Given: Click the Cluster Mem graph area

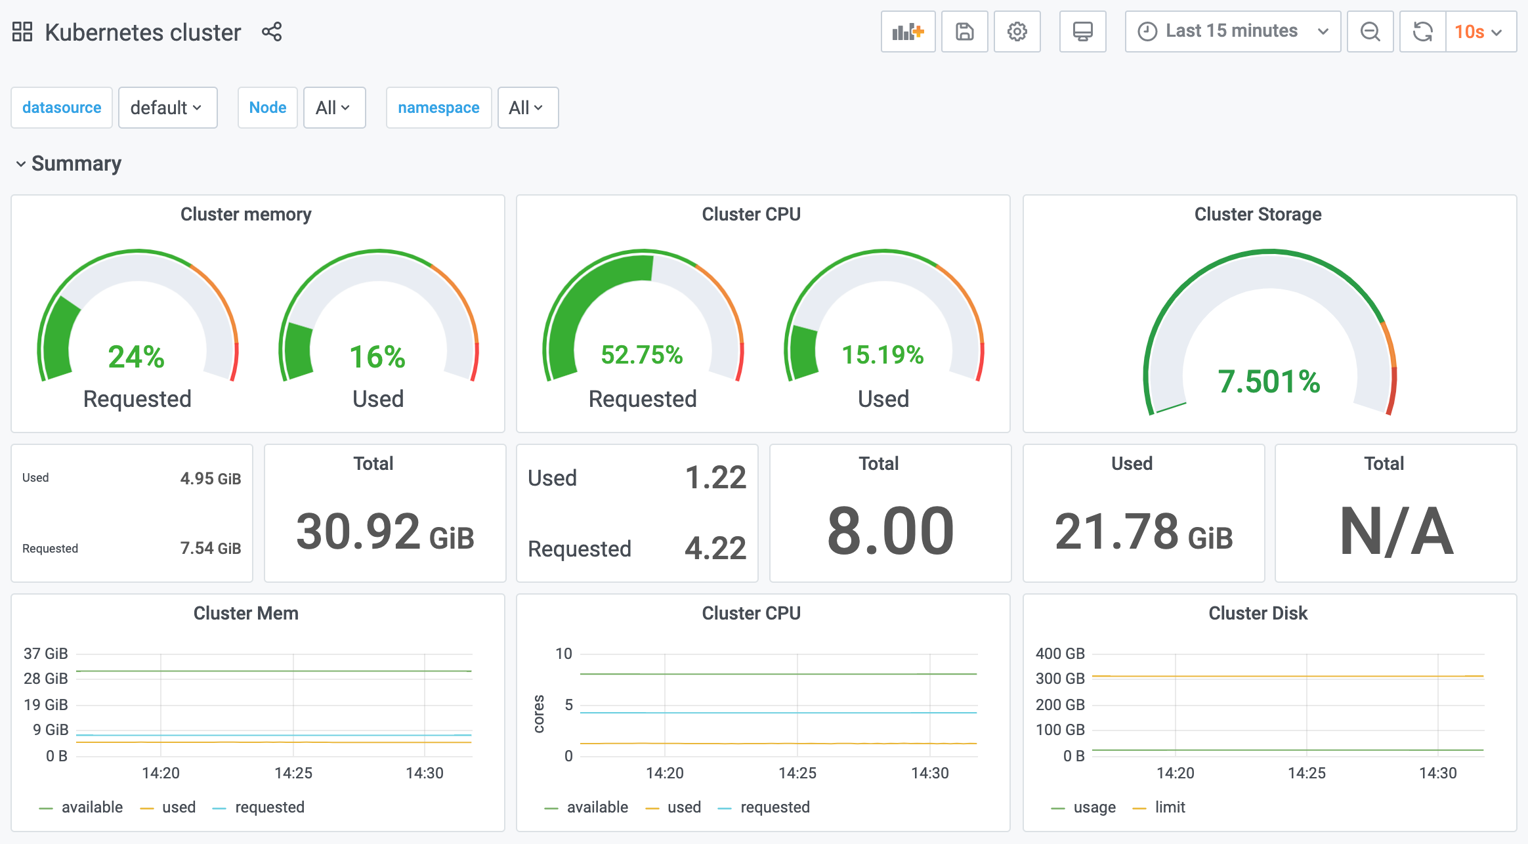Looking at the screenshot, I should point(274,705).
